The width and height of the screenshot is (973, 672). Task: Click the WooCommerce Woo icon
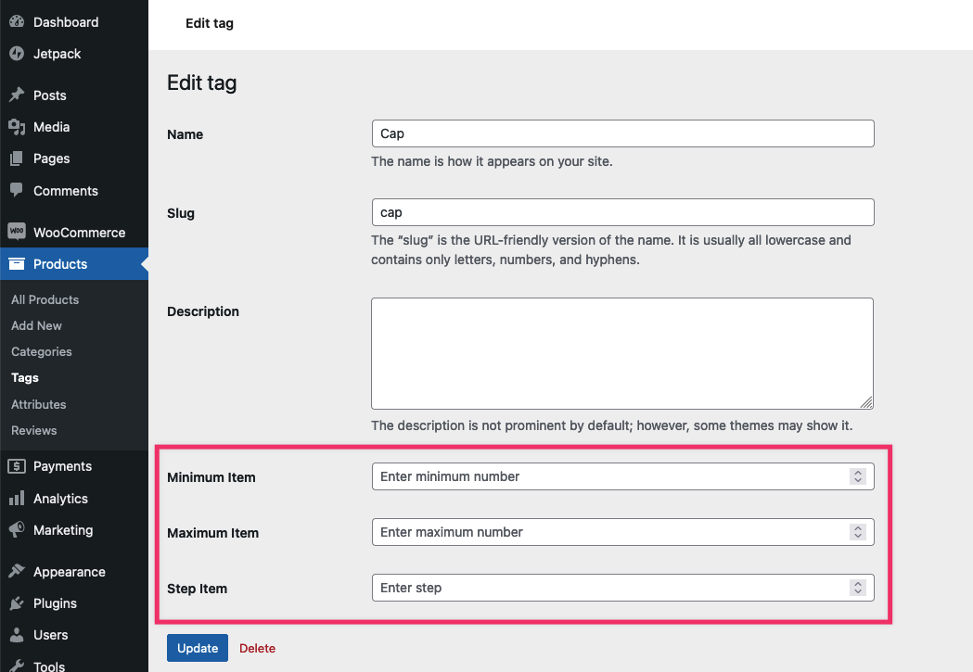click(x=17, y=231)
